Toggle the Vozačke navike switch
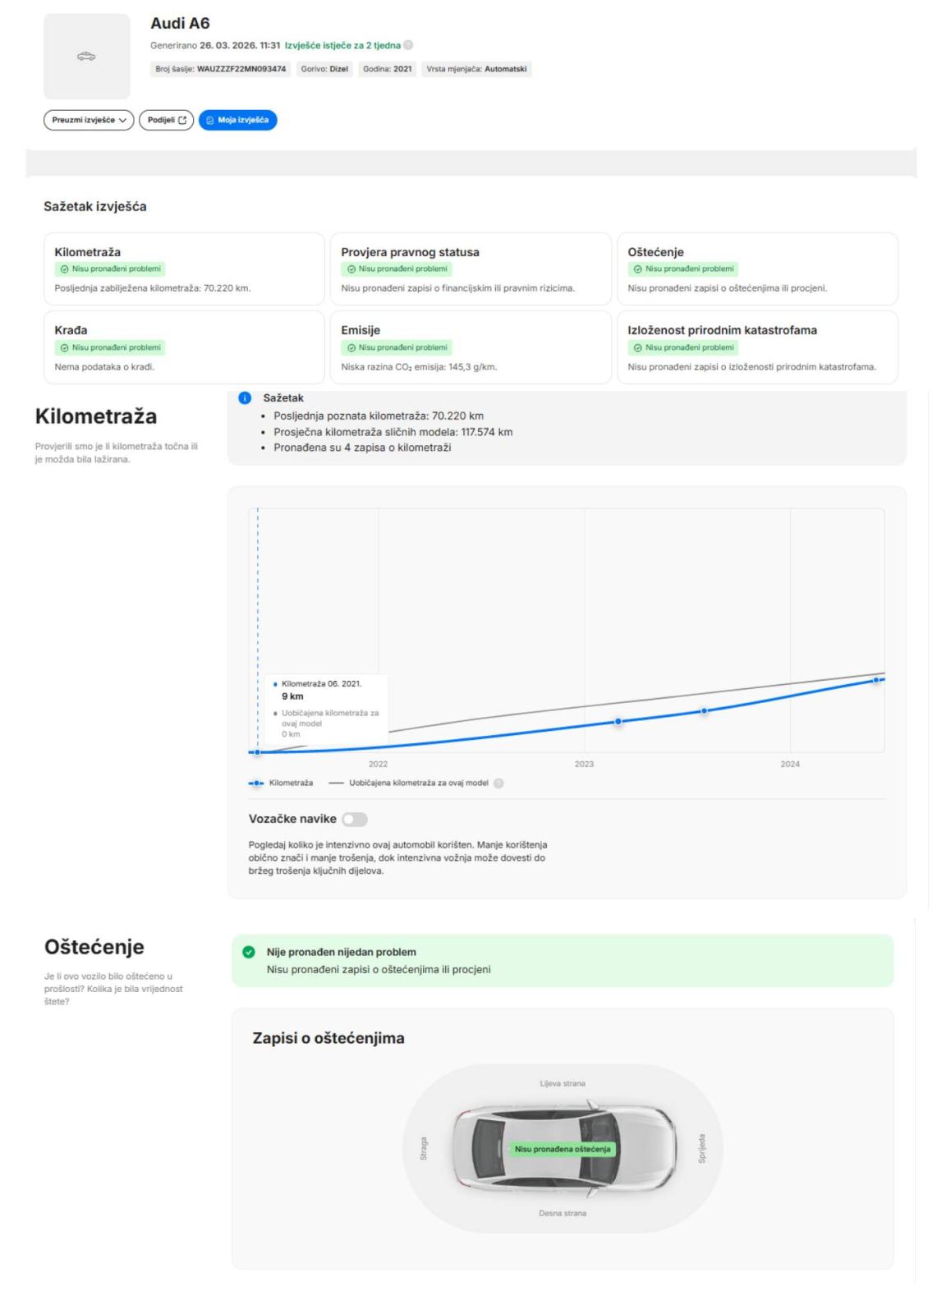 tap(355, 819)
